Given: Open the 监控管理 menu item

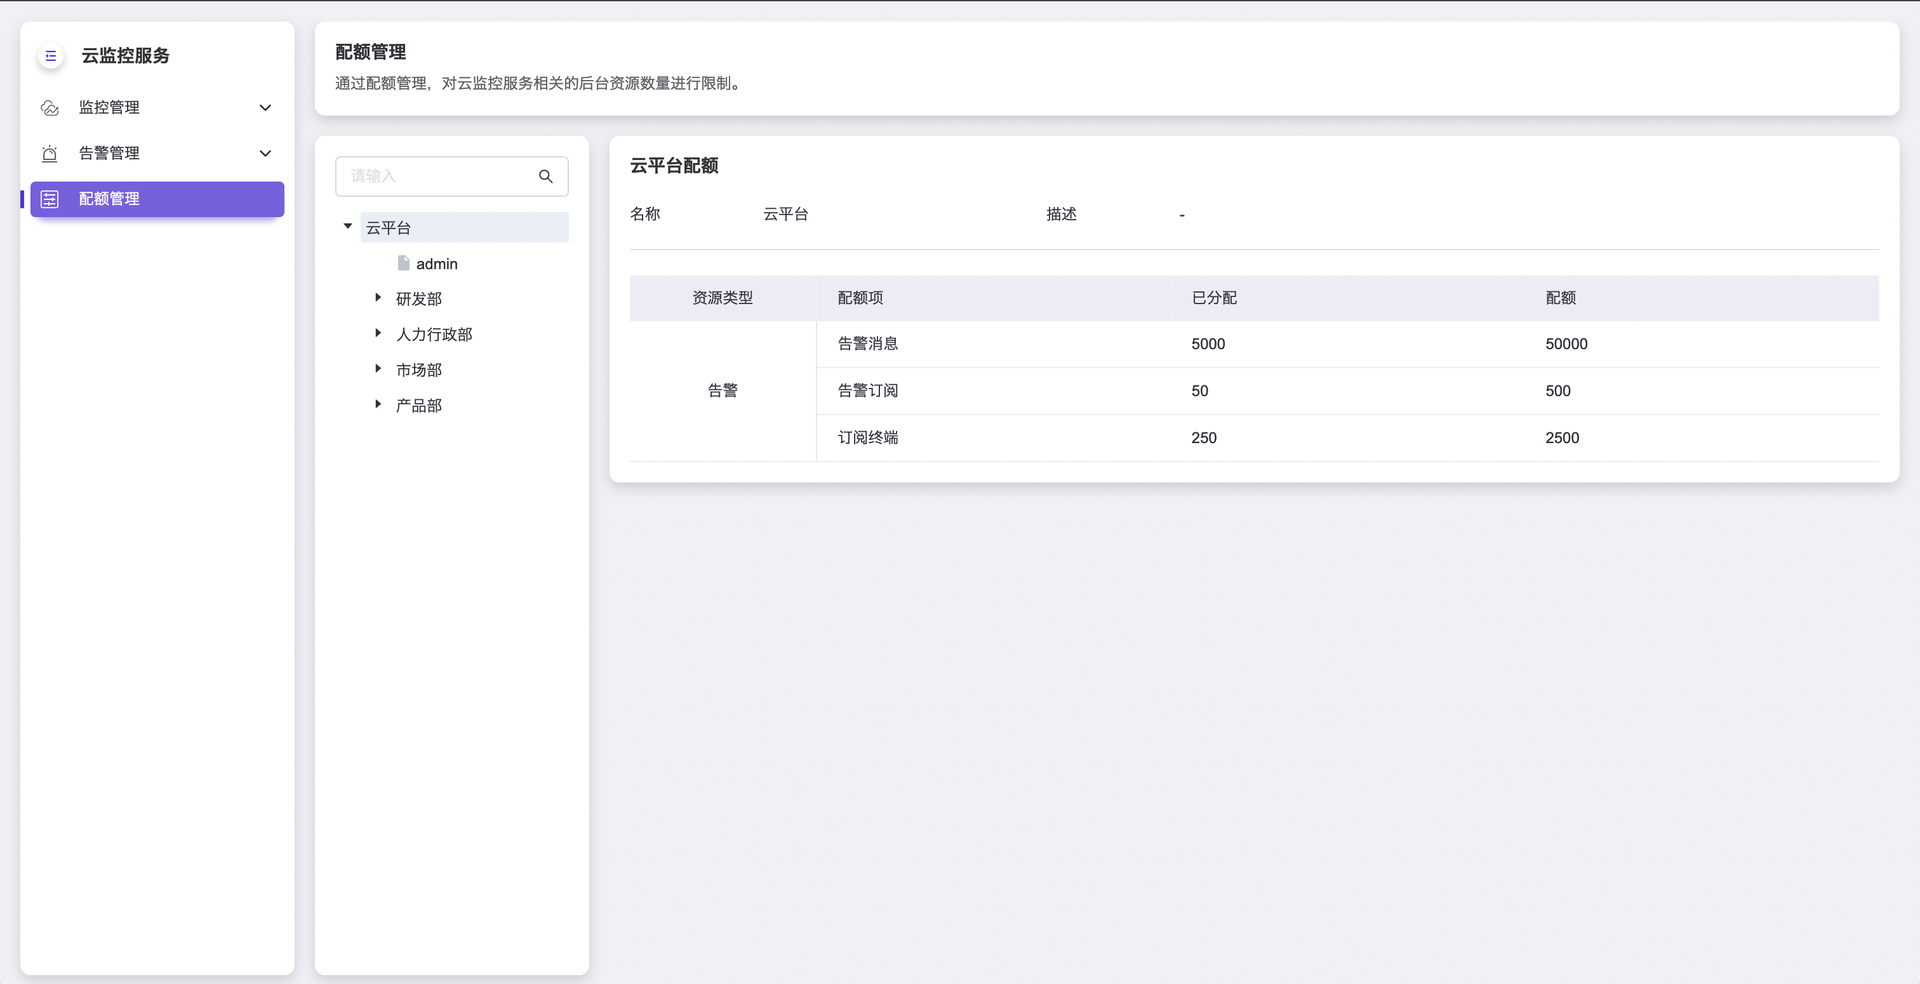Looking at the screenshot, I should tap(110, 108).
